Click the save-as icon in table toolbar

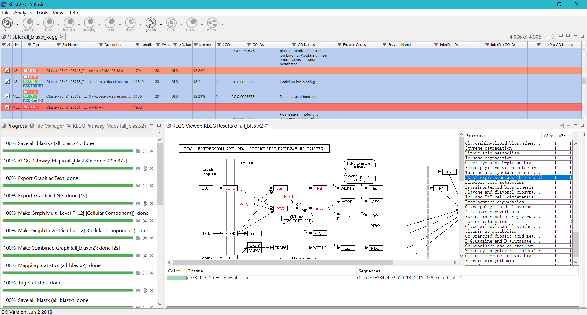[x=568, y=36]
